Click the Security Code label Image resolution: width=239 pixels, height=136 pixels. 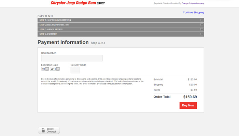pos(78,65)
